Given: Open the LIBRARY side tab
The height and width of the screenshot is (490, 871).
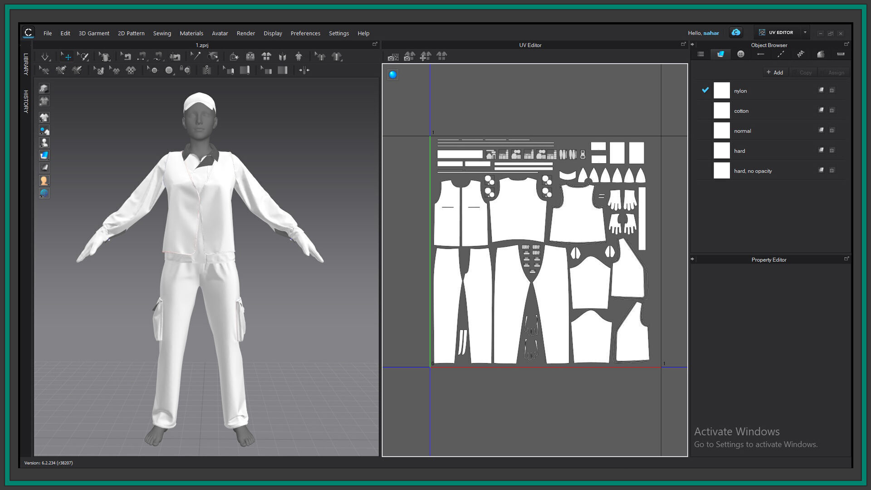Looking at the screenshot, I should click(26, 64).
